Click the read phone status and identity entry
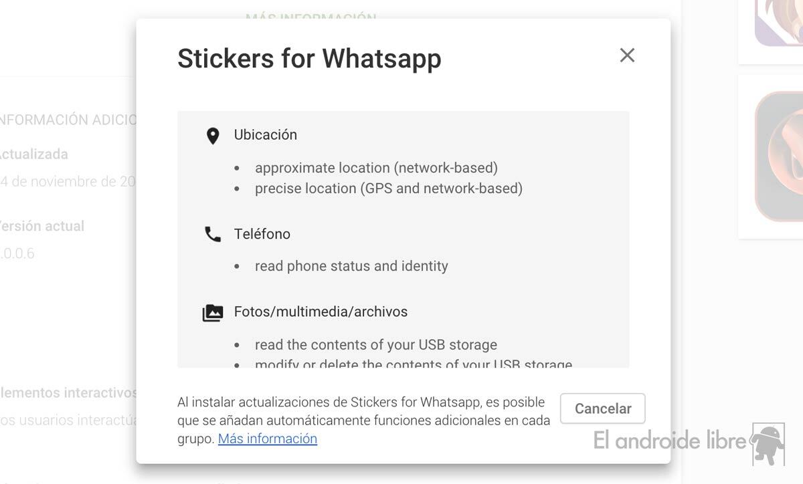This screenshot has width=803, height=484. click(x=351, y=266)
